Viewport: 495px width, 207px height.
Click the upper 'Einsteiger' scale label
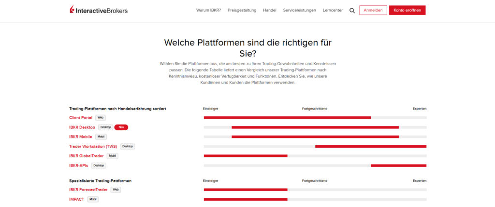(211, 109)
